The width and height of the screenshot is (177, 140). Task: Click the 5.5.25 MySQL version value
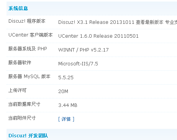click(x=66, y=78)
